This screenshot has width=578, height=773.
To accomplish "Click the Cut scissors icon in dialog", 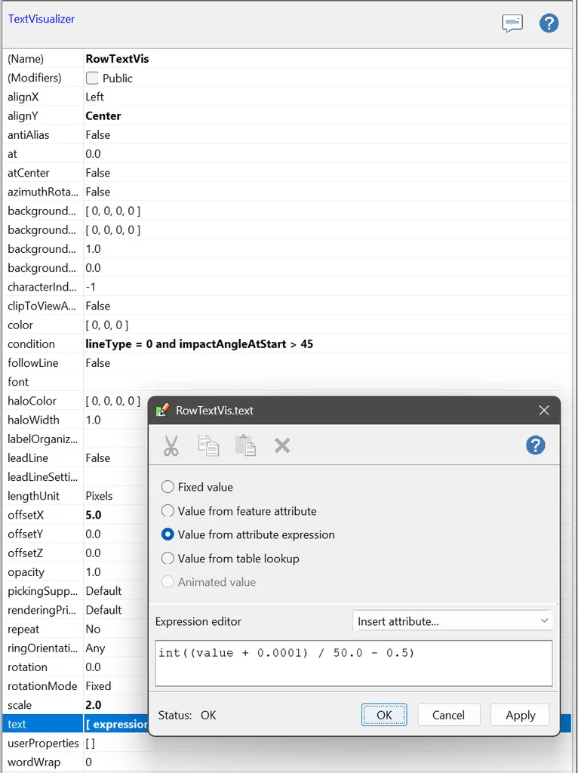I will point(171,445).
